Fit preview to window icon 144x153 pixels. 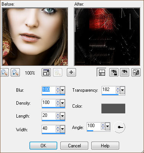coord(46,72)
